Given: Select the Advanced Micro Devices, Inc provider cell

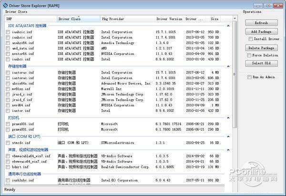Looking at the screenshot, I should (x=126, y=83).
